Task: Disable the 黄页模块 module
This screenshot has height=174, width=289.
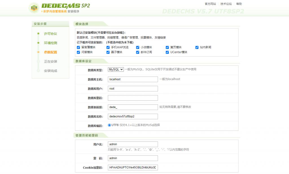Action: (168, 47)
